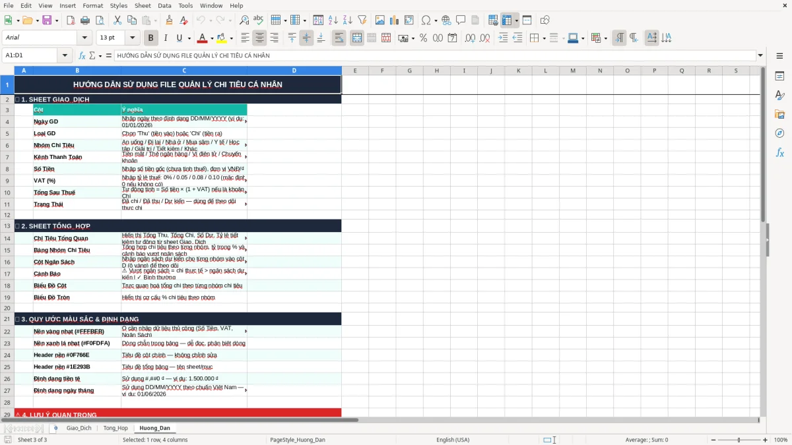Open Navigator compass in sidebar
This screenshot has height=445, width=792.
(779, 133)
